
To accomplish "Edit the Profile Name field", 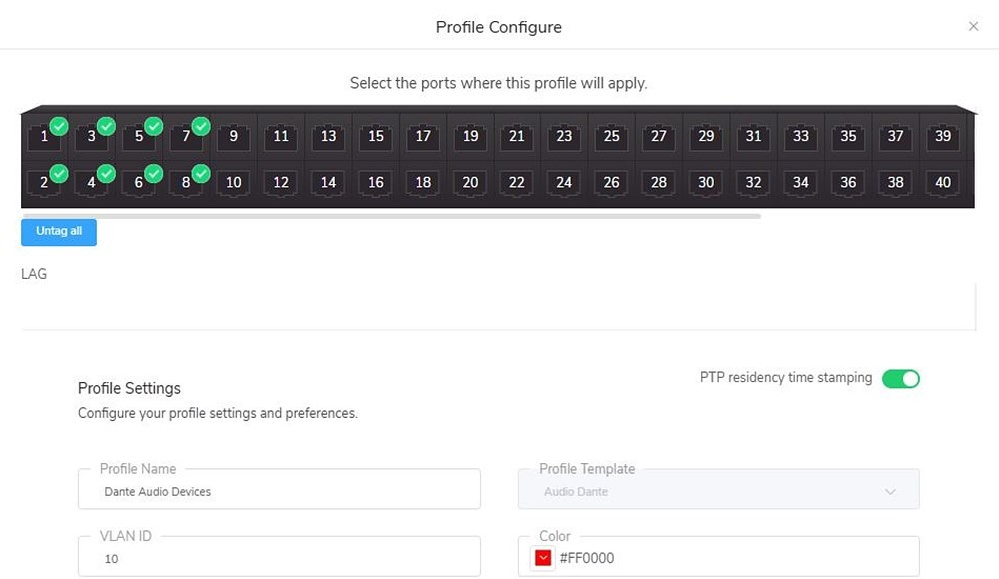I will tap(279, 489).
